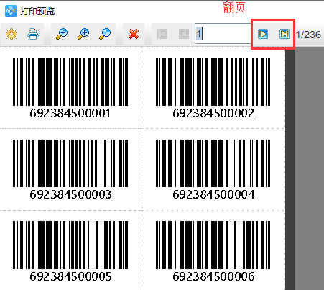
Task: Select barcode label 692384500006
Action: pos(213,251)
